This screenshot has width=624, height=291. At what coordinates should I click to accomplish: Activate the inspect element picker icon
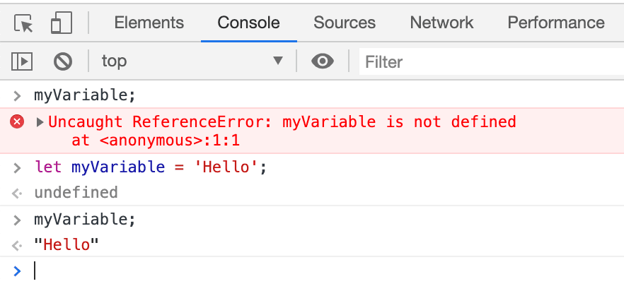tap(23, 23)
